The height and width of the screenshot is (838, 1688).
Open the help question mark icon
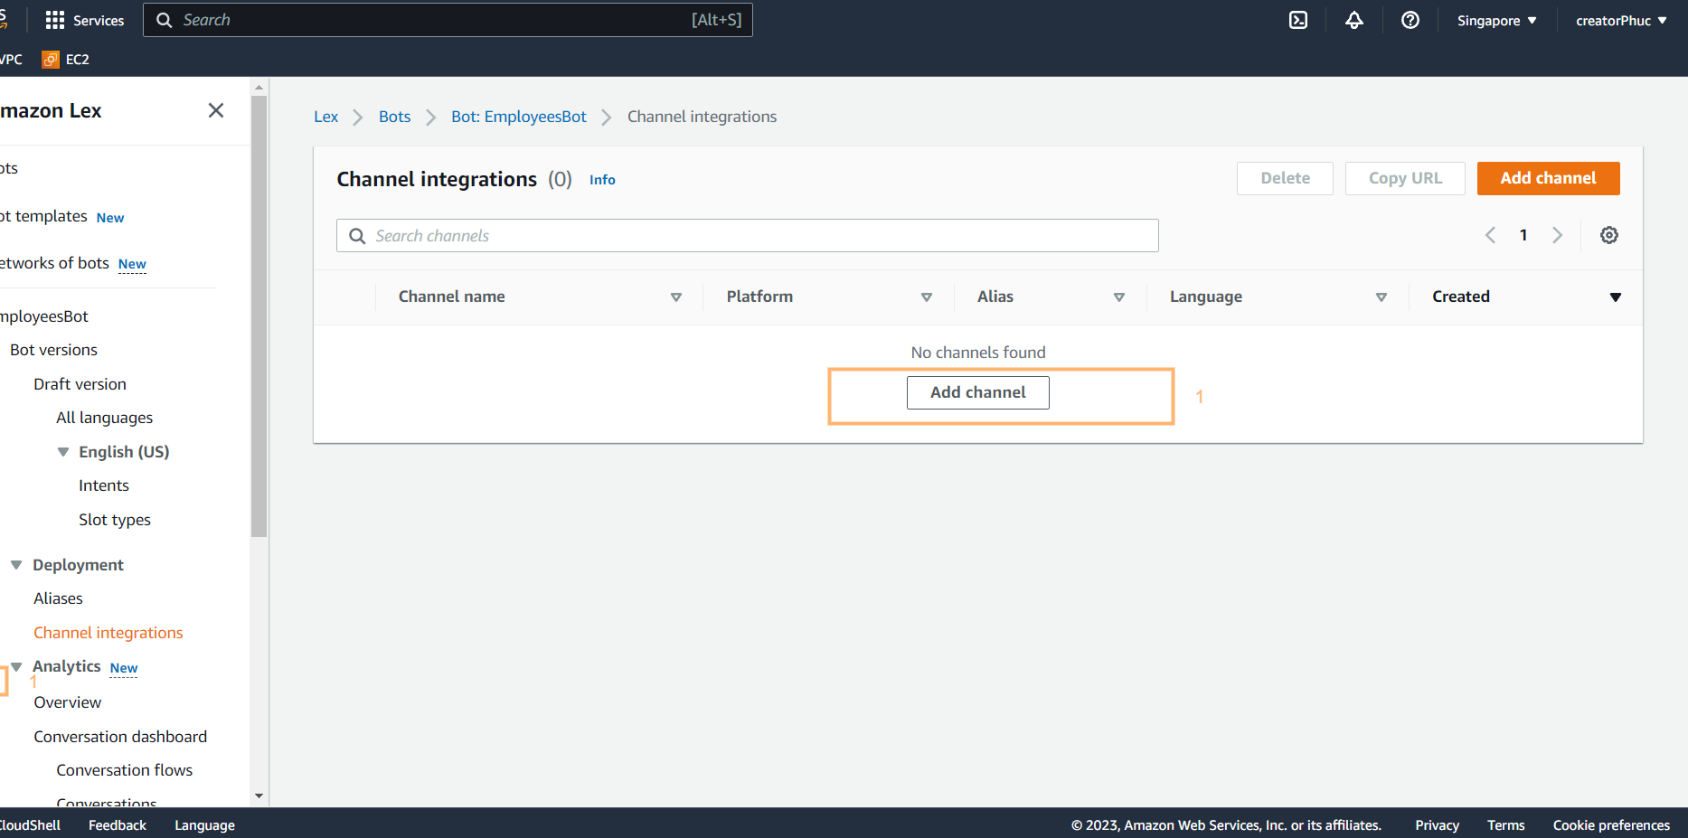(x=1410, y=20)
